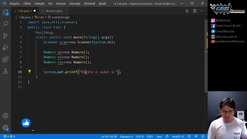Click the underlined n2 variable
This screenshot has height=139, width=247.
[59, 57]
